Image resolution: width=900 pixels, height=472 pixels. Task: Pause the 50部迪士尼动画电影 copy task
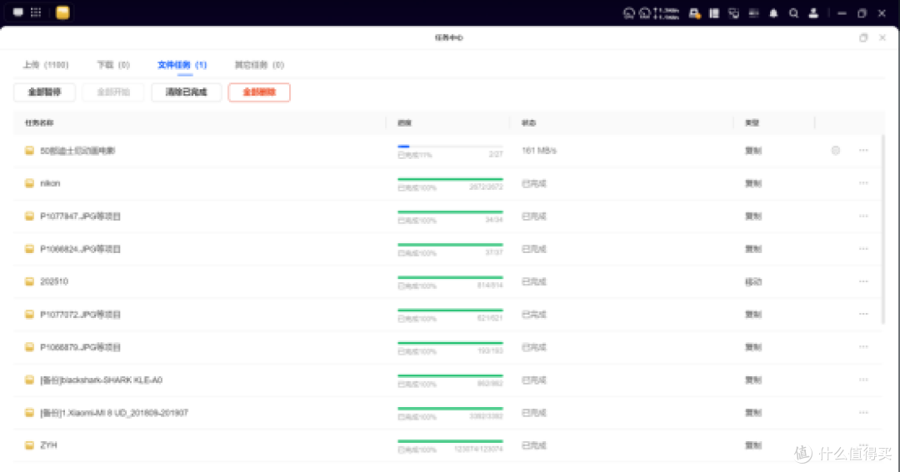tap(836, 151)
